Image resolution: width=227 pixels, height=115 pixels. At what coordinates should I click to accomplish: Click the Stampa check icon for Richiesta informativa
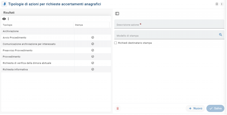(93, 69)
